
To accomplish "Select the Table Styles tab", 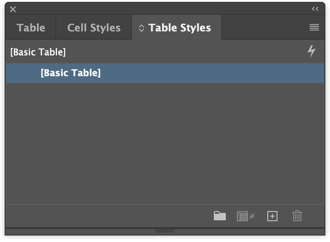I will (x=180, y=28).
